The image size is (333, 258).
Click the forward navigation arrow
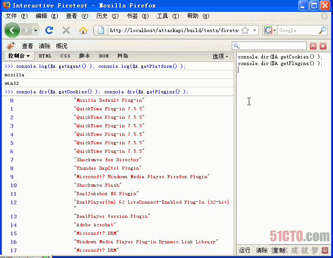26,31
